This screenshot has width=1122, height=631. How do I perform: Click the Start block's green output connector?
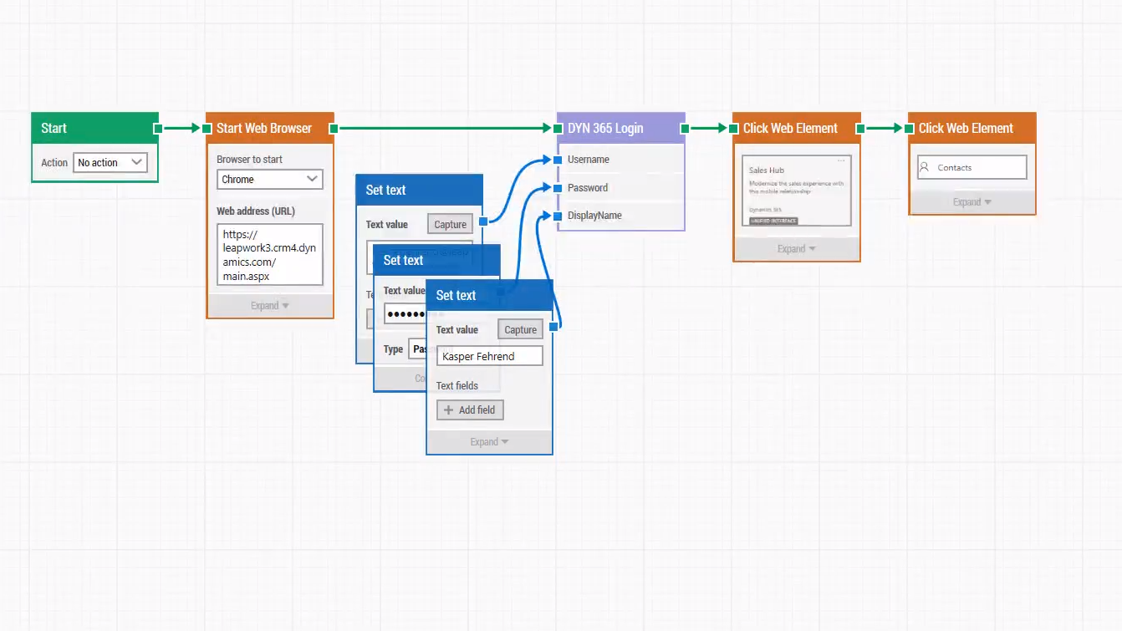pyautogui.click(x=157, y=128)
